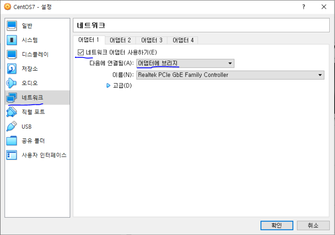Go to the 오디오 category text

click(30, 83)
